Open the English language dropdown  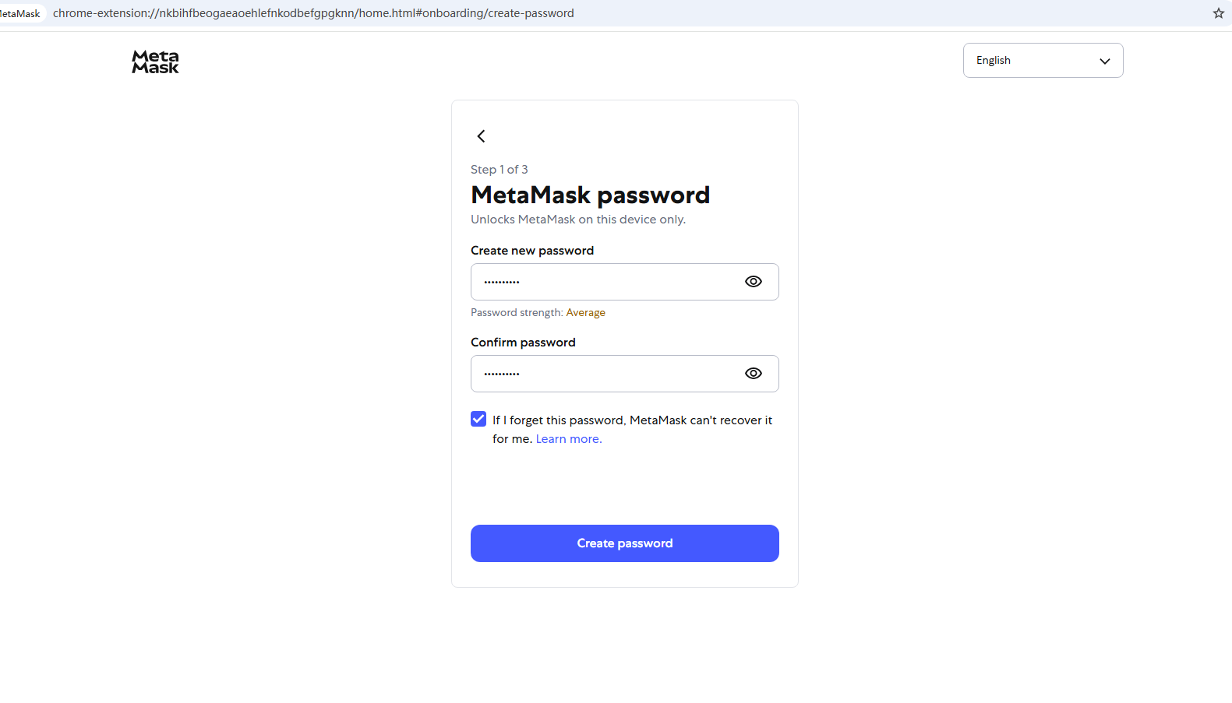[x=1043, y=61]
